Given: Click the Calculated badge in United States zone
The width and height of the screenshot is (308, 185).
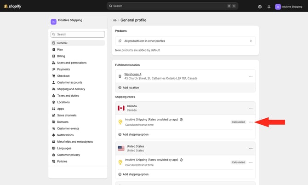Looking at the screenshot, I should (x=238, y=162).
